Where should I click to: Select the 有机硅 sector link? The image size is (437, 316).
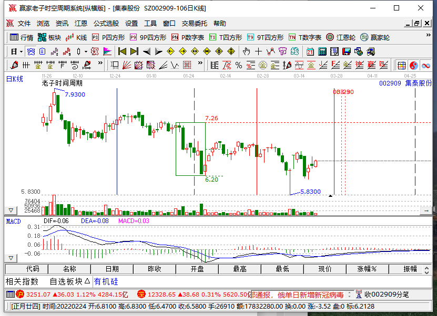(x=106, y=282)
